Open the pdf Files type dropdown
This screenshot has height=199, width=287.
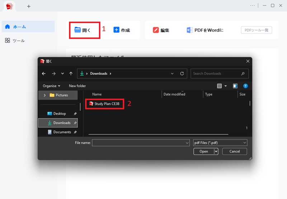pyautogui.click(x=220, y=143)
